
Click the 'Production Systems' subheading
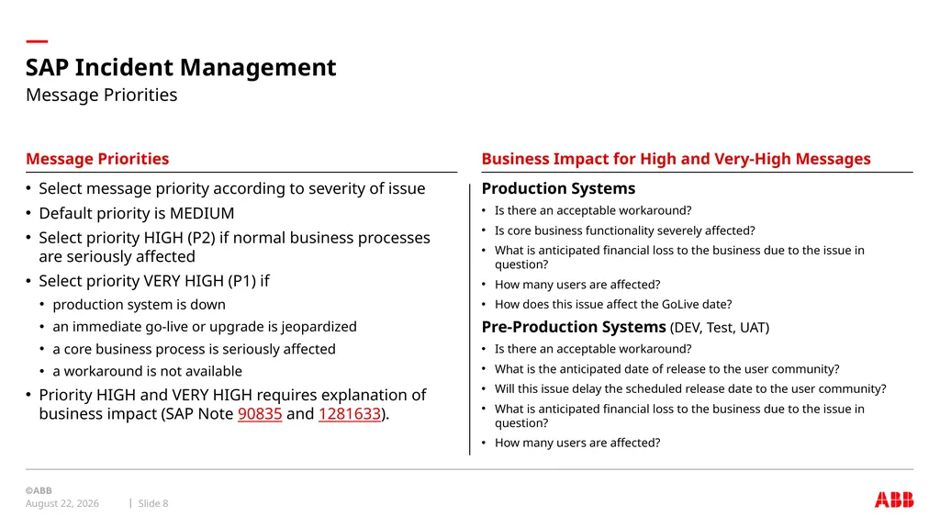tap(558, 188)
